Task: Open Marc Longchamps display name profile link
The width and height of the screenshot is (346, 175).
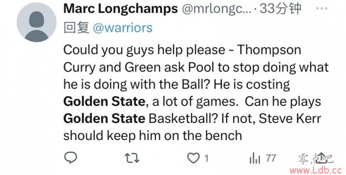Action: (120, 9)
